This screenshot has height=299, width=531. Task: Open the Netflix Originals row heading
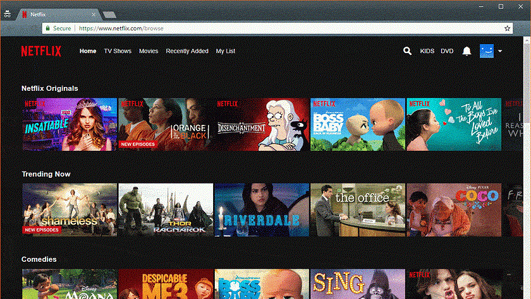[50, 88]
